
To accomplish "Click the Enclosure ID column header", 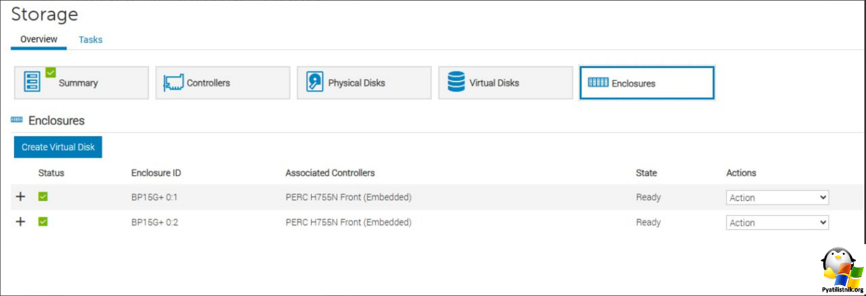I will pyautogui.click(x=156, y=173).
